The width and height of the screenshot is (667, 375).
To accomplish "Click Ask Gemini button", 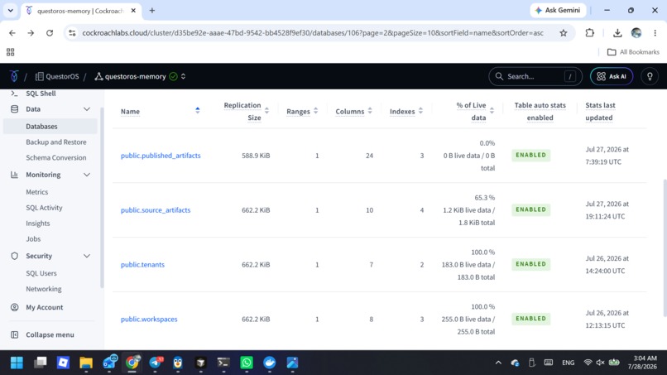I will point(558,10).
